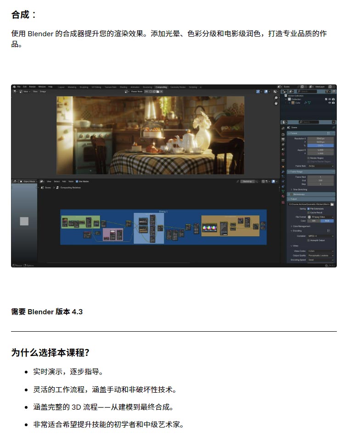Open the Container MPEG-4 dropdown

(320, 236)
